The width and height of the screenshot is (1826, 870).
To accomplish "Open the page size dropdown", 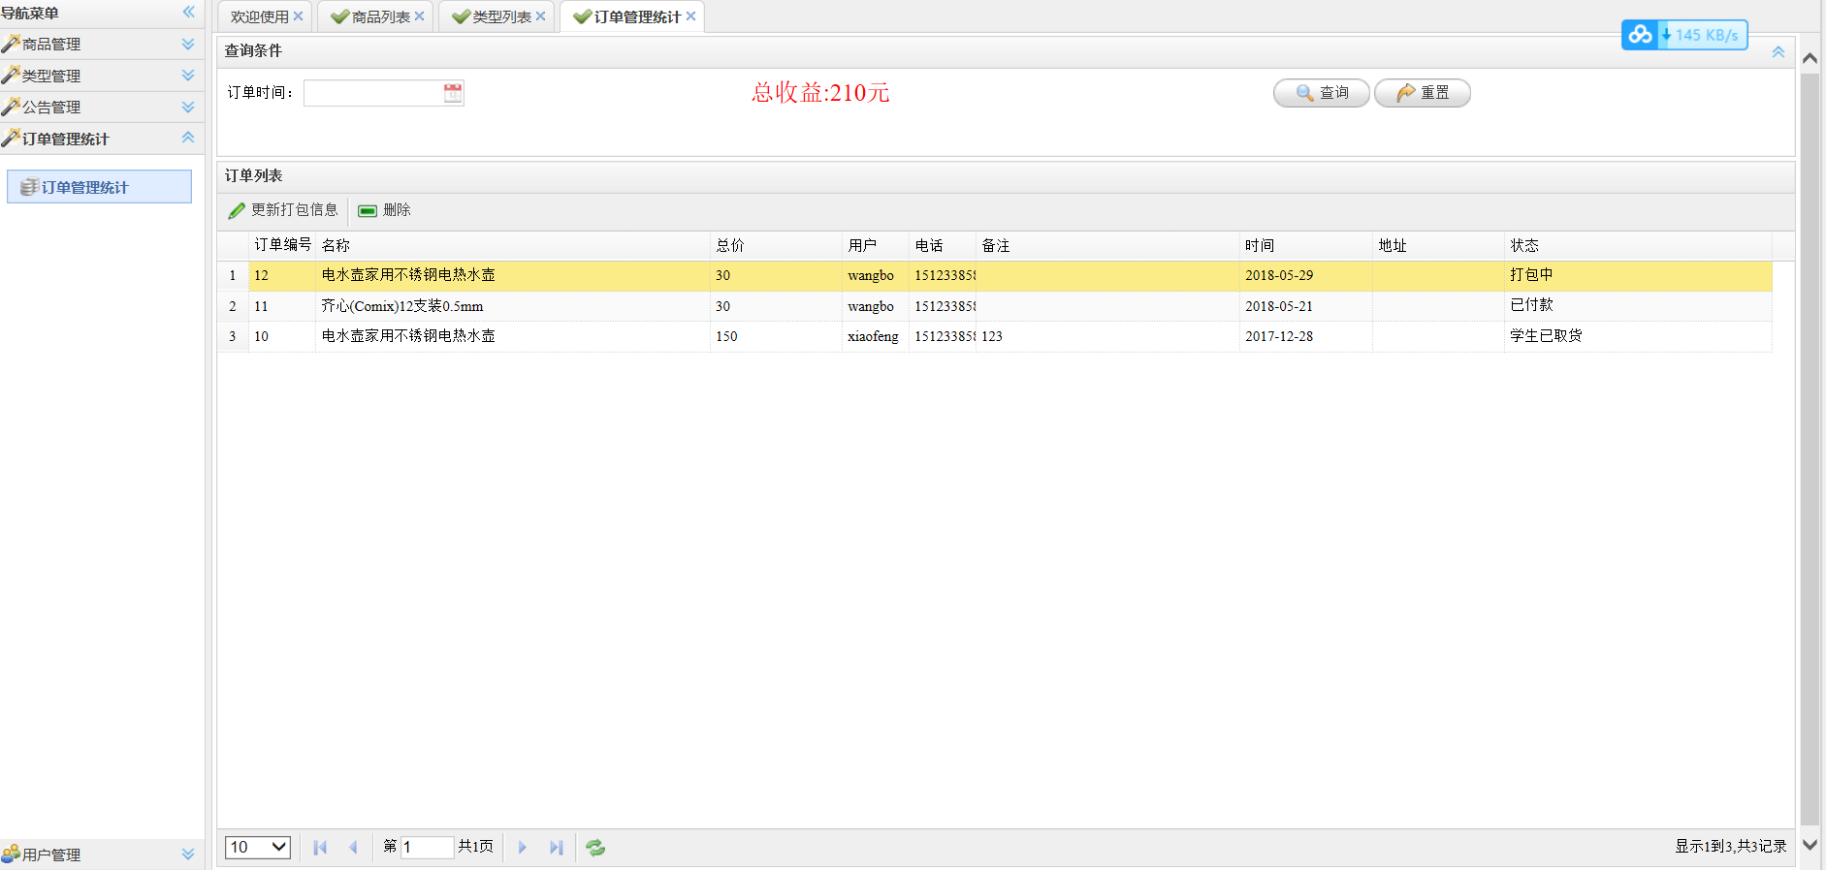I will (258, 848).
